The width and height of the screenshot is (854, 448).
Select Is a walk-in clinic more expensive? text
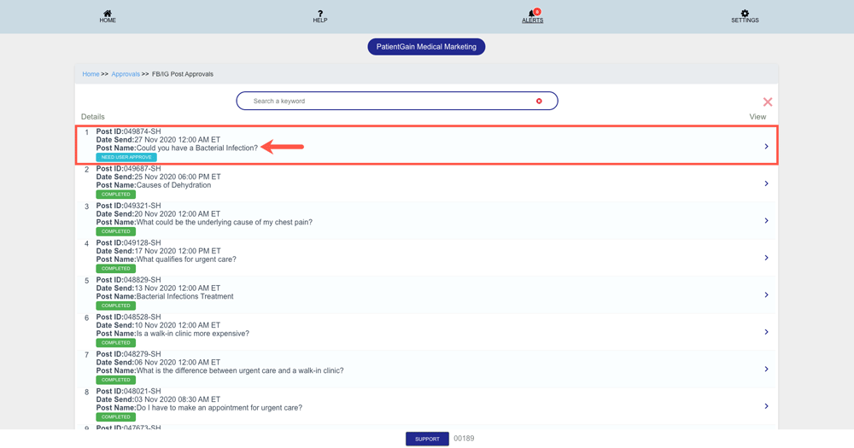coord(193,334)
